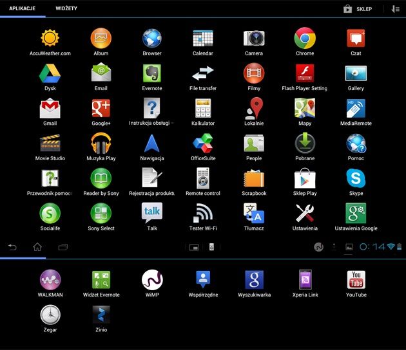Launch MediaRemote

click(356, 109)
